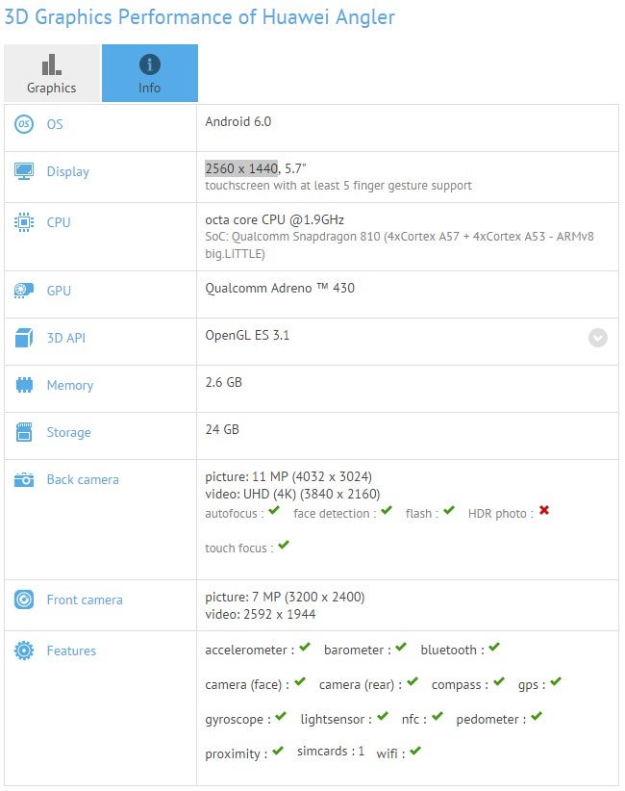Click the Android 6.0 value
Viewport: 625px width, 791px height.
[237, 121]
